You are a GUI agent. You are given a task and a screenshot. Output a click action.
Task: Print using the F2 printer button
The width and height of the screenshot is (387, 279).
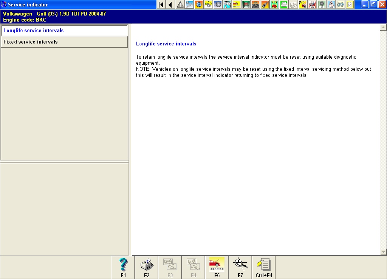(147, 267)
